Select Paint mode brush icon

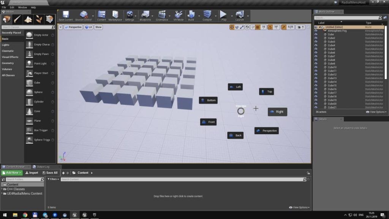(x=17, y=19)
